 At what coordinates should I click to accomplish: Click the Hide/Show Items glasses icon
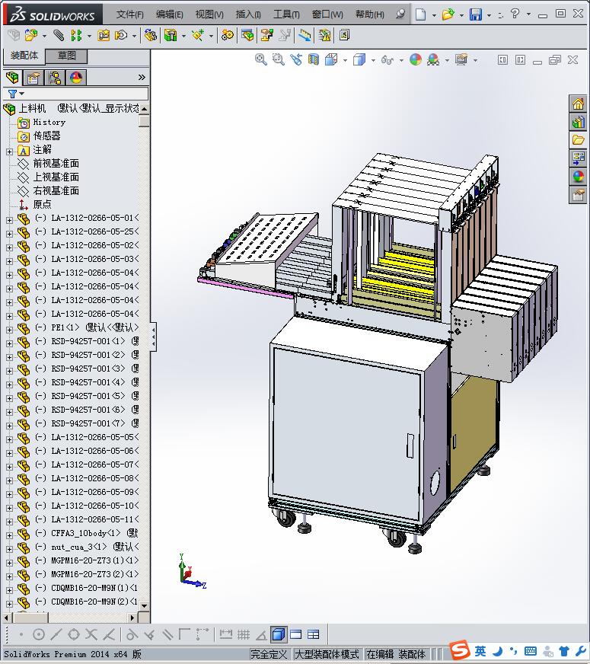(x=387, y=59)
